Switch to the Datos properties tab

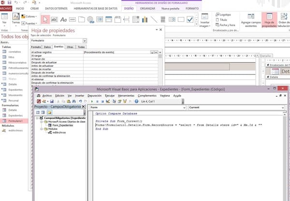(x=47, y=47)
